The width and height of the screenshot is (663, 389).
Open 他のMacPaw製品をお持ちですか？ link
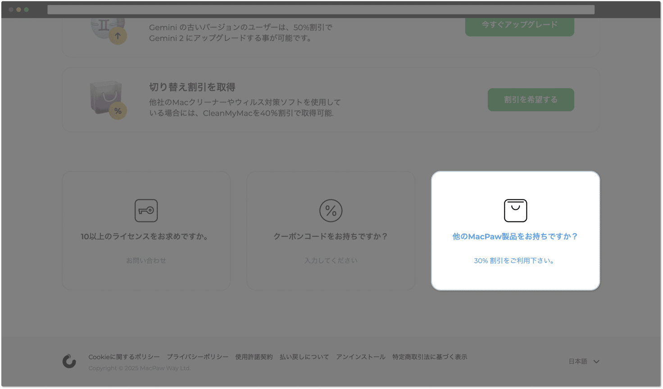(x=515, y=236)
